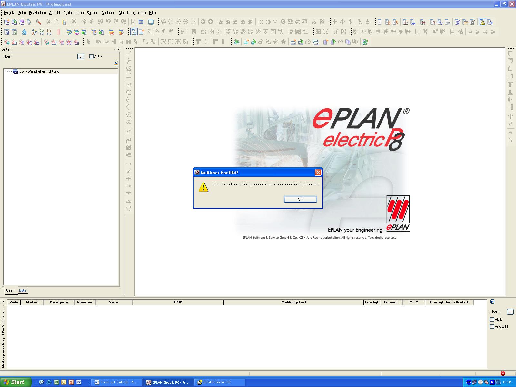Open the Projekt menu
516x387 pixels.
click(9, 13)
